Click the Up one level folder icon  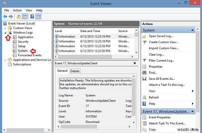pyautogui.click(x=19, y=16)
